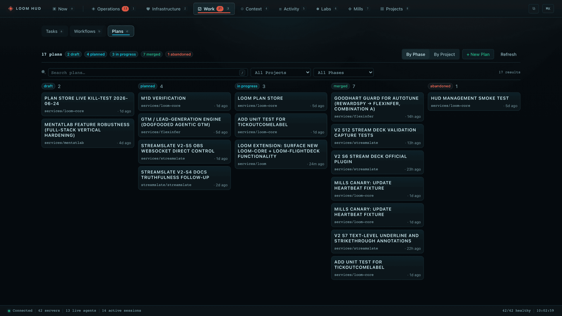
Task: Click the Labs dot icon
Action: [x=318, y=9]
